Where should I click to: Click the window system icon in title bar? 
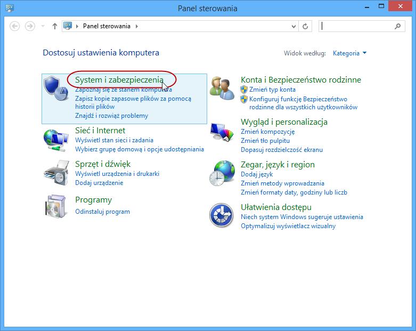[x=10, y=7]
